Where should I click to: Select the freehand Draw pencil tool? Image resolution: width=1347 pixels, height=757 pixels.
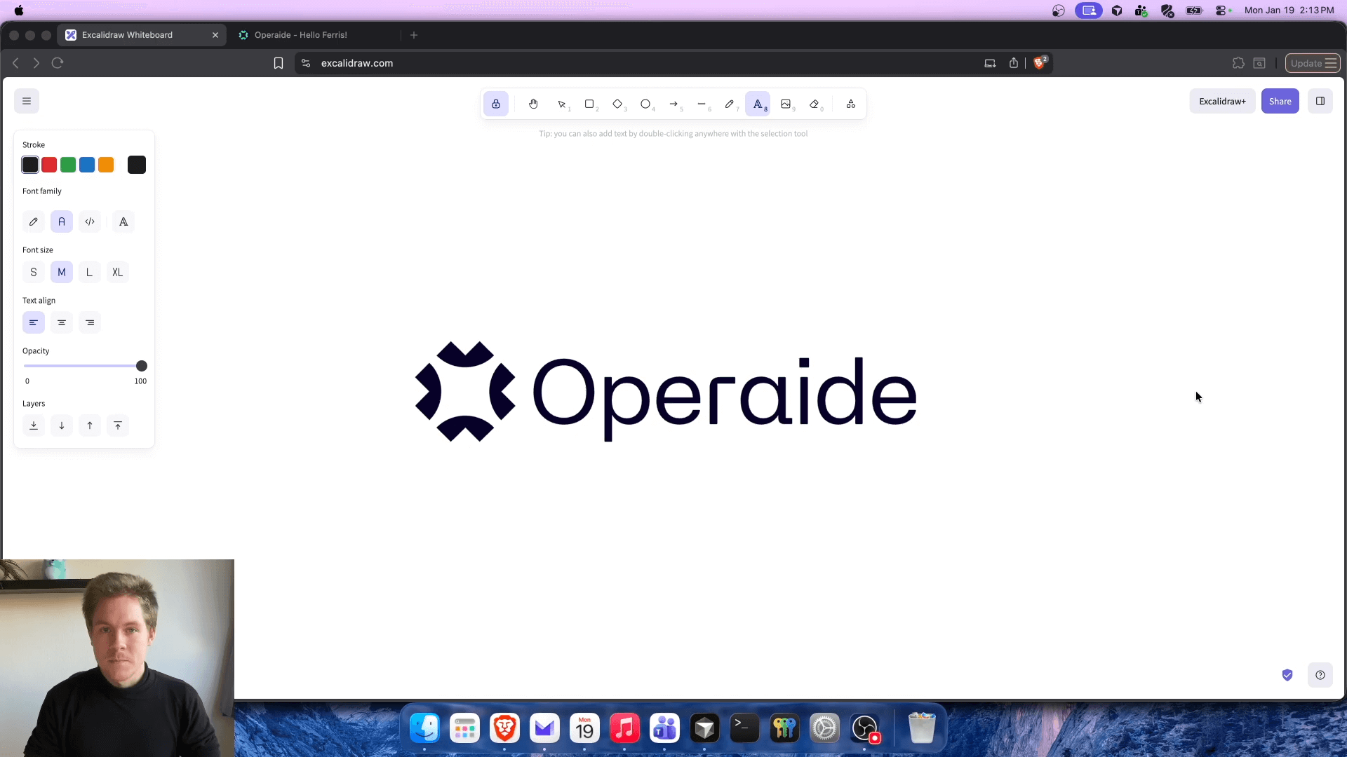730,104
